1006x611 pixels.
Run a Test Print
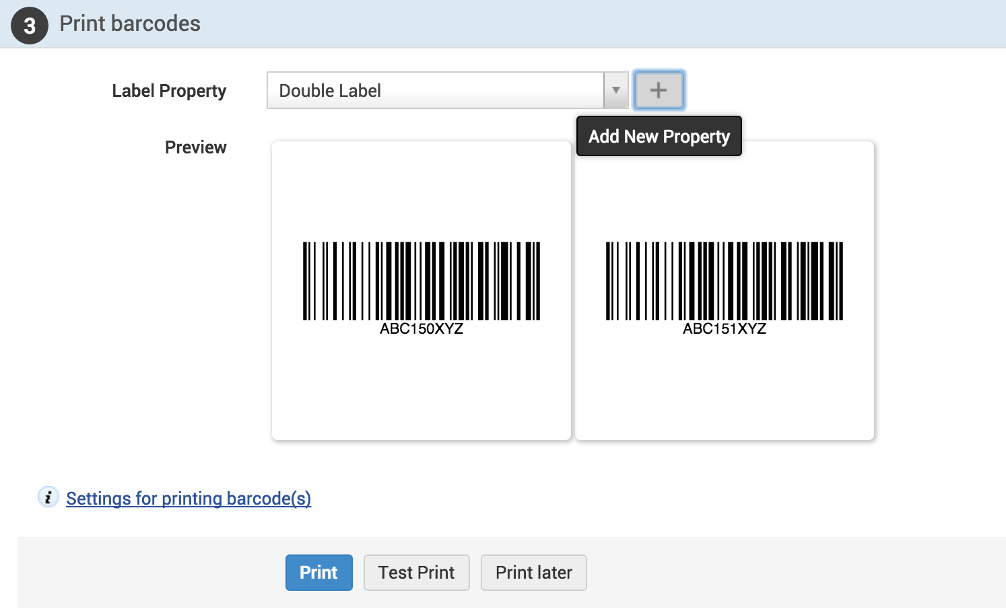coord(416,573)
